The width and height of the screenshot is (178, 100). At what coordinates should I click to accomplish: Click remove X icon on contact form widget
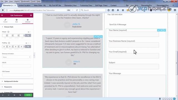coord(164,30)
